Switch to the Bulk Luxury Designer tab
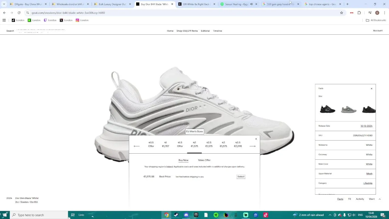The height and width of the screenshot is (219, 389). point(112,4)
